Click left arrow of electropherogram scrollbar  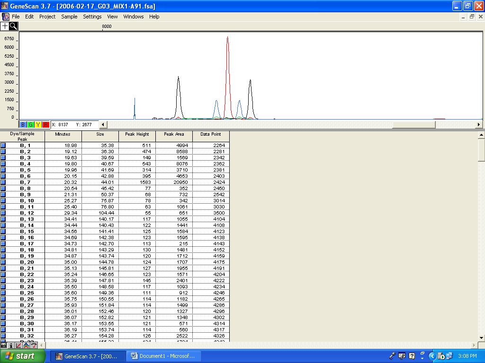pyautogui.click(x=103, y=125)
